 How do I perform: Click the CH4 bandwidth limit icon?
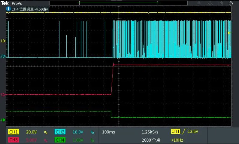pyautogui.click(x=92, y=140)
